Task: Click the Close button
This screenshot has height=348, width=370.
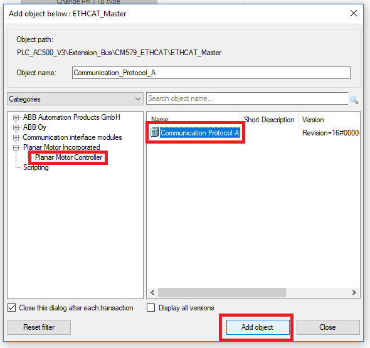Action: coord(328,327)
